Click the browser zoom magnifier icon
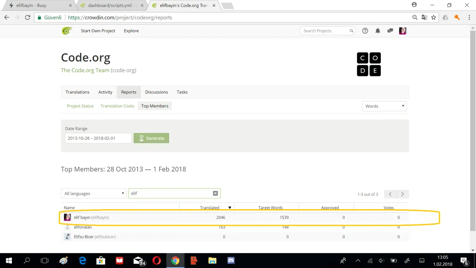The width and height of the screenshot is (476, 268). [415, 17]
